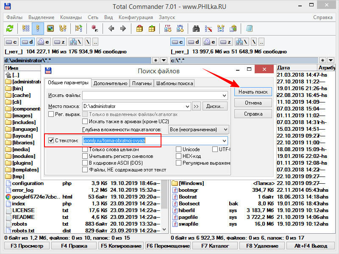Toggle the 'Рег. выраж.' checkbox
Viewport: 339px width, 254px height.
coord(51,114)
